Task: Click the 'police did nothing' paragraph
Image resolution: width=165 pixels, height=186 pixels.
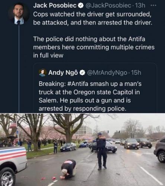Action: 94,47
